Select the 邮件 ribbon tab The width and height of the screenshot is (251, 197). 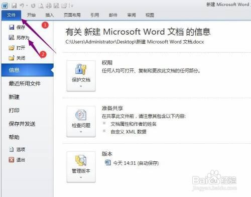coord(113,15)
